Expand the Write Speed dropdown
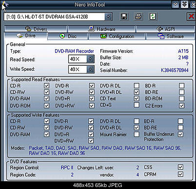196x189 pixels. point(90,69)
